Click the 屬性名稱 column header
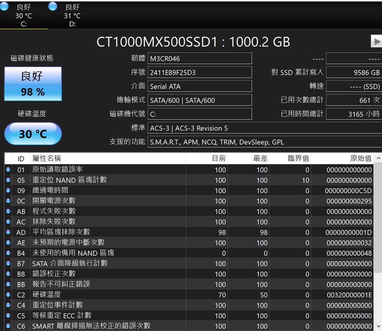The width and height of the screenshot is (382, 331). click(x=108, y=159)
